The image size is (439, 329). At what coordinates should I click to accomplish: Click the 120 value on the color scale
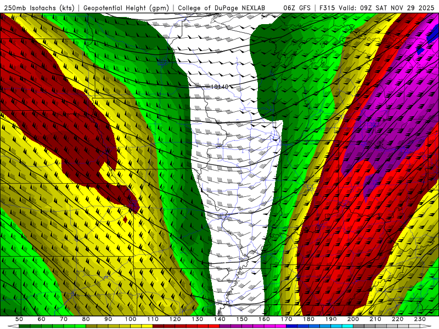click(x=175, y=319)
